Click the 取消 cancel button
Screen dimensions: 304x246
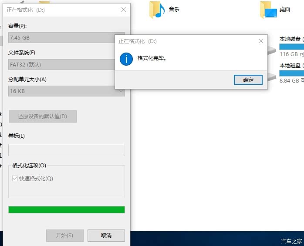tap(106, 236)
